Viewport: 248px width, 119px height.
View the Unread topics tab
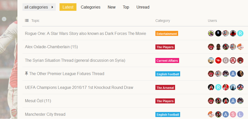click(143, 7)
